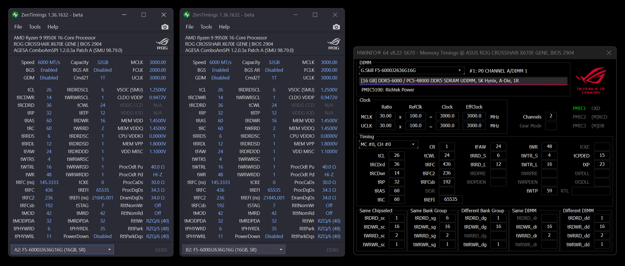The image size is (625, 266).
Task: Click the MCLK Ratio field showing 30.00
Action: [x=386, y=116]
